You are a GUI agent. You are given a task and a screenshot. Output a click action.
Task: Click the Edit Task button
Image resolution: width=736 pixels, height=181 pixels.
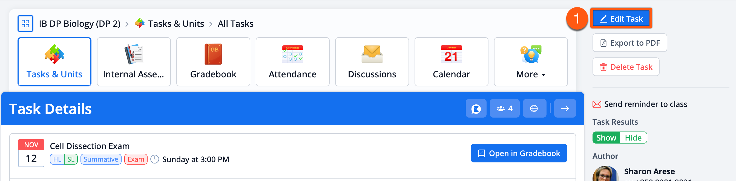(621, 19)
